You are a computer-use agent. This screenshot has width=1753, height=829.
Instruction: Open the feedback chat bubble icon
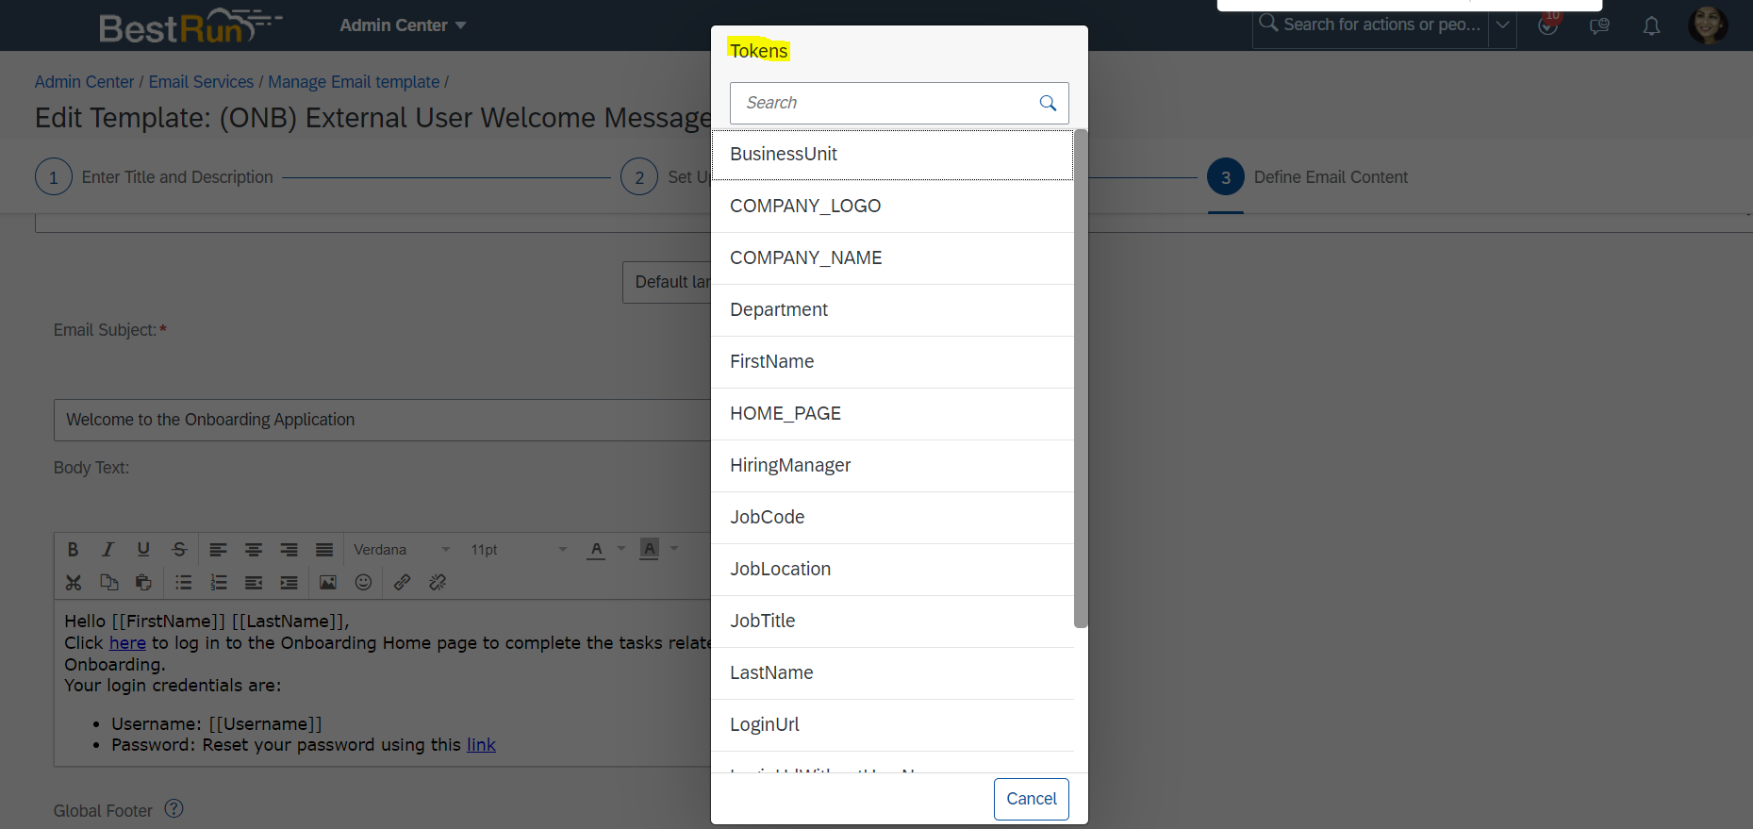pos(1599,25)
